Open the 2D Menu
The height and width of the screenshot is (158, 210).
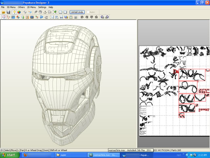tap(31, 7)
